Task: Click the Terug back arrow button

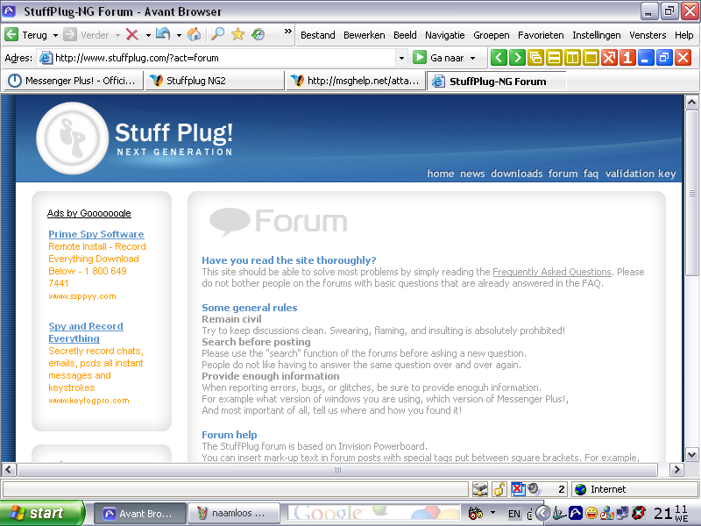Action: tap(12, 35)
